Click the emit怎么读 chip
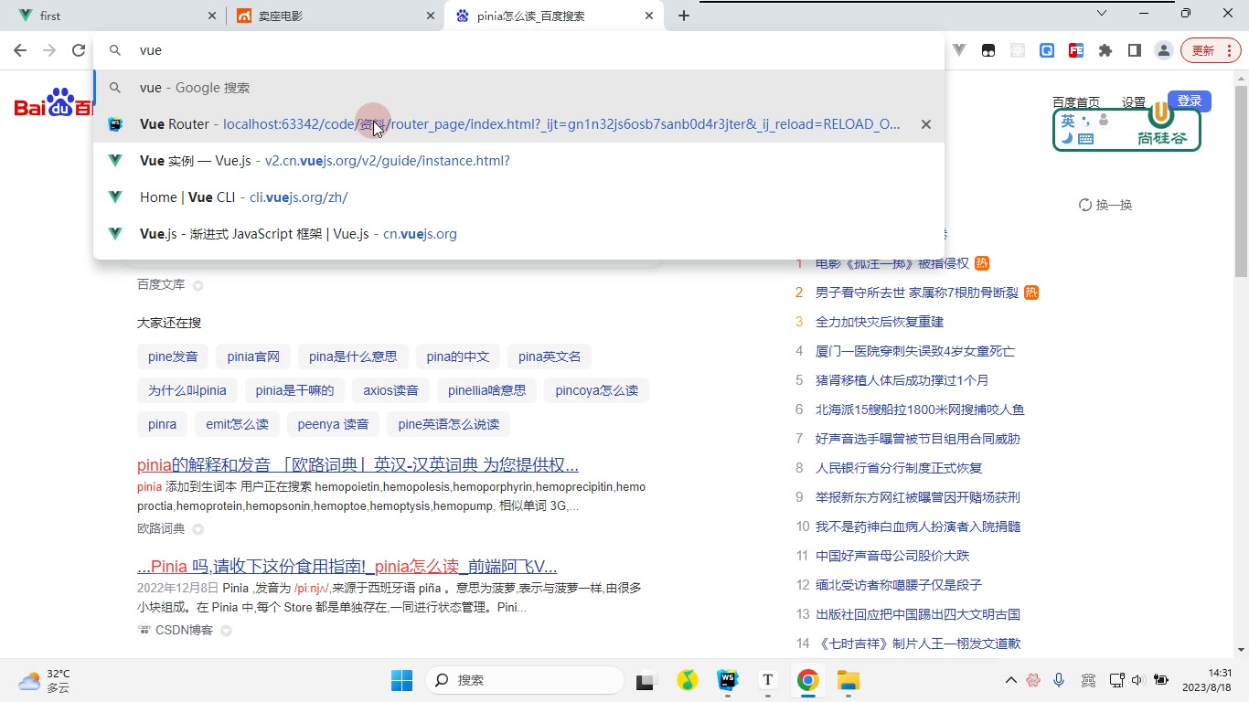This screenshot has height=702, width=1249. [x=238, y=424]
